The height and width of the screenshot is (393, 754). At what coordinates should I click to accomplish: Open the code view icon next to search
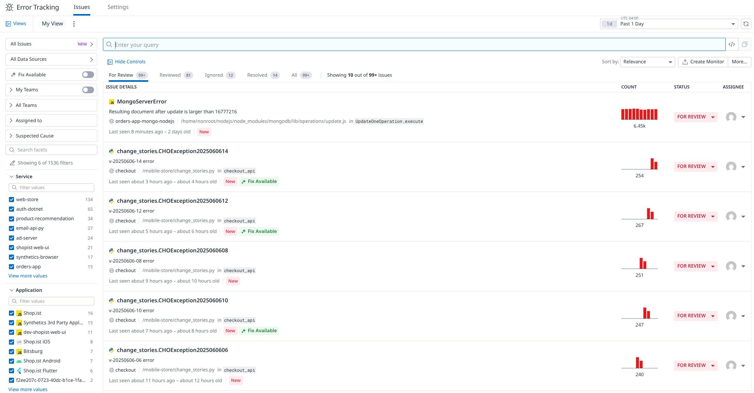(x=732, y=45)
